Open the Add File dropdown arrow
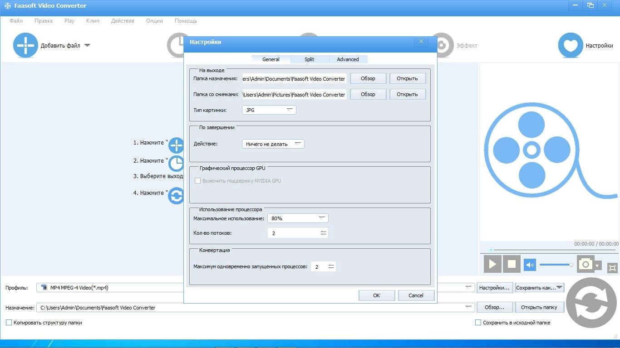The width and height of the screenshot is (620, 348). point(87,45)
